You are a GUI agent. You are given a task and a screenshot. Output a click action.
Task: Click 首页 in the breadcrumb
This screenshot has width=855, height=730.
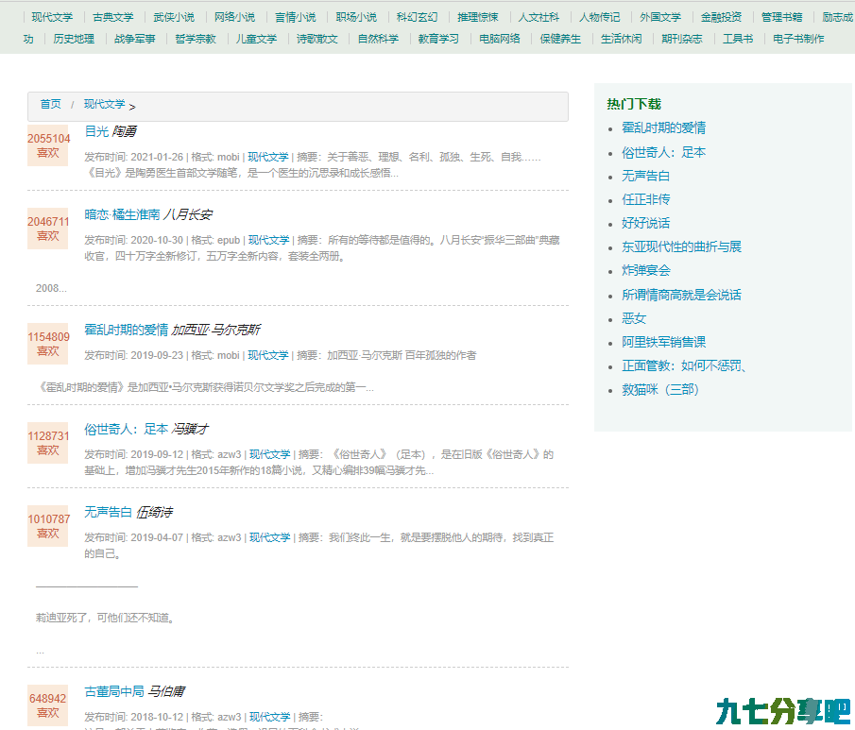coord(51,104)
